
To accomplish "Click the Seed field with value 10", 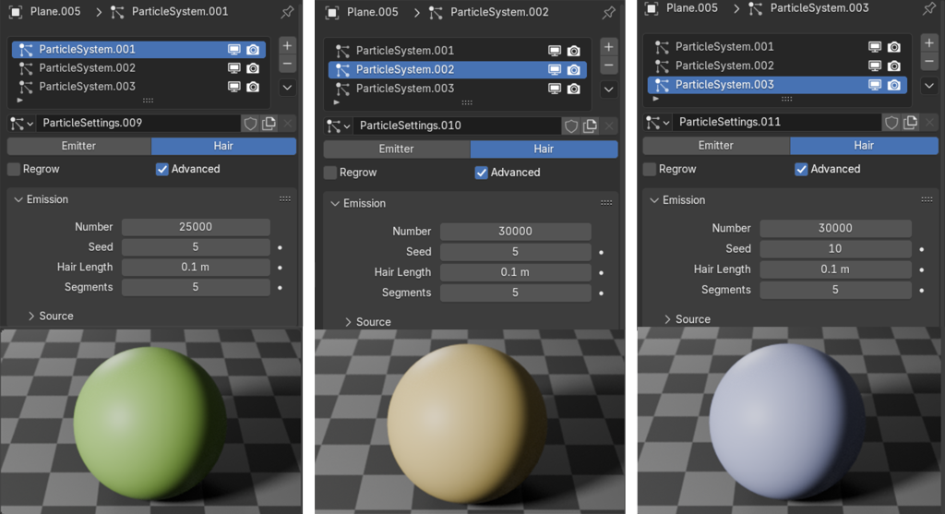I will [x=835, y=248].
